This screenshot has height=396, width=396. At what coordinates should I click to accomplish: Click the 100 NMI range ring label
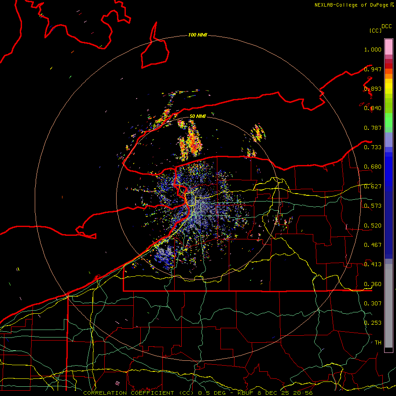[x=198, y=35]
